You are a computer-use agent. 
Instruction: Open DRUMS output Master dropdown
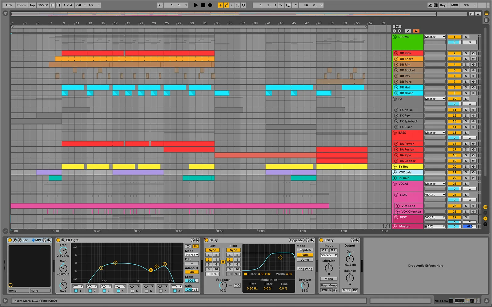435,37
